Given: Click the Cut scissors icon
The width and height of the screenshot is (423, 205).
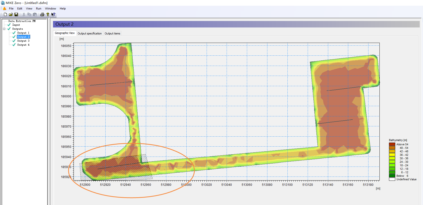Looking at the screenshot, I should (x=24, y=14).
